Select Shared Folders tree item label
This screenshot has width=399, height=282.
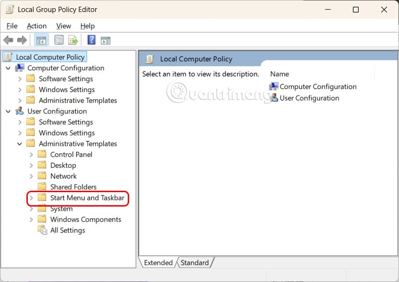point(73,187)
